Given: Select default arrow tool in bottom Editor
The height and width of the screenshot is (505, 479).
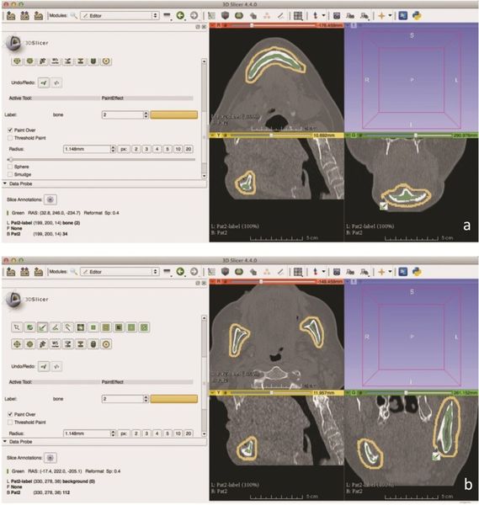Looking at the screenshot, I should pos(17,327).
